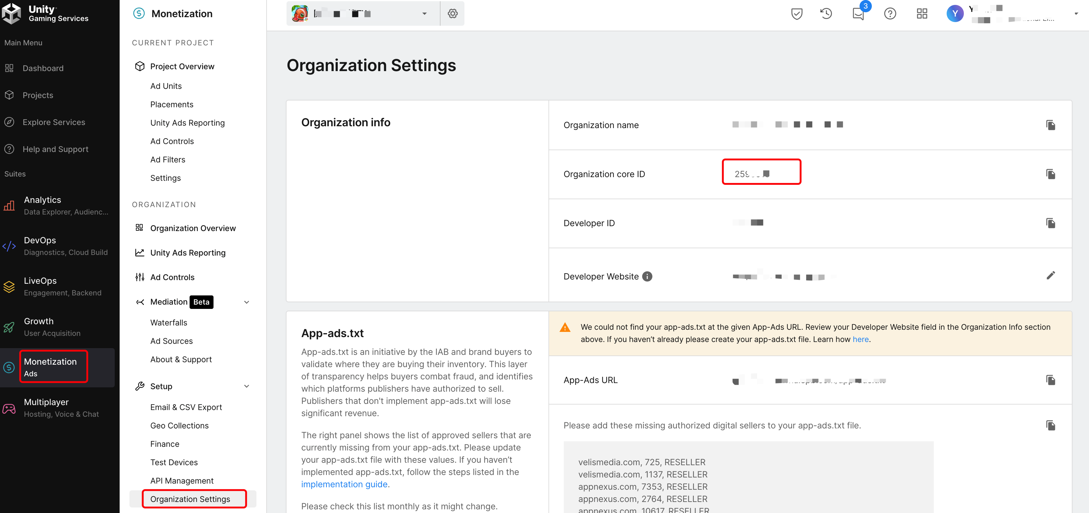Viewport: 1089px width, 513px height.
Task: Click the Unity Gaming Services logo
Action: click(x=45, y=13)
